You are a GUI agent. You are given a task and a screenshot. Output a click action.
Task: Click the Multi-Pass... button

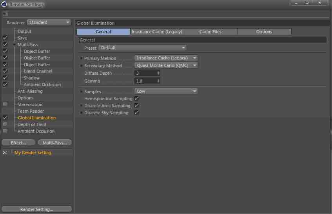(55, 142)
